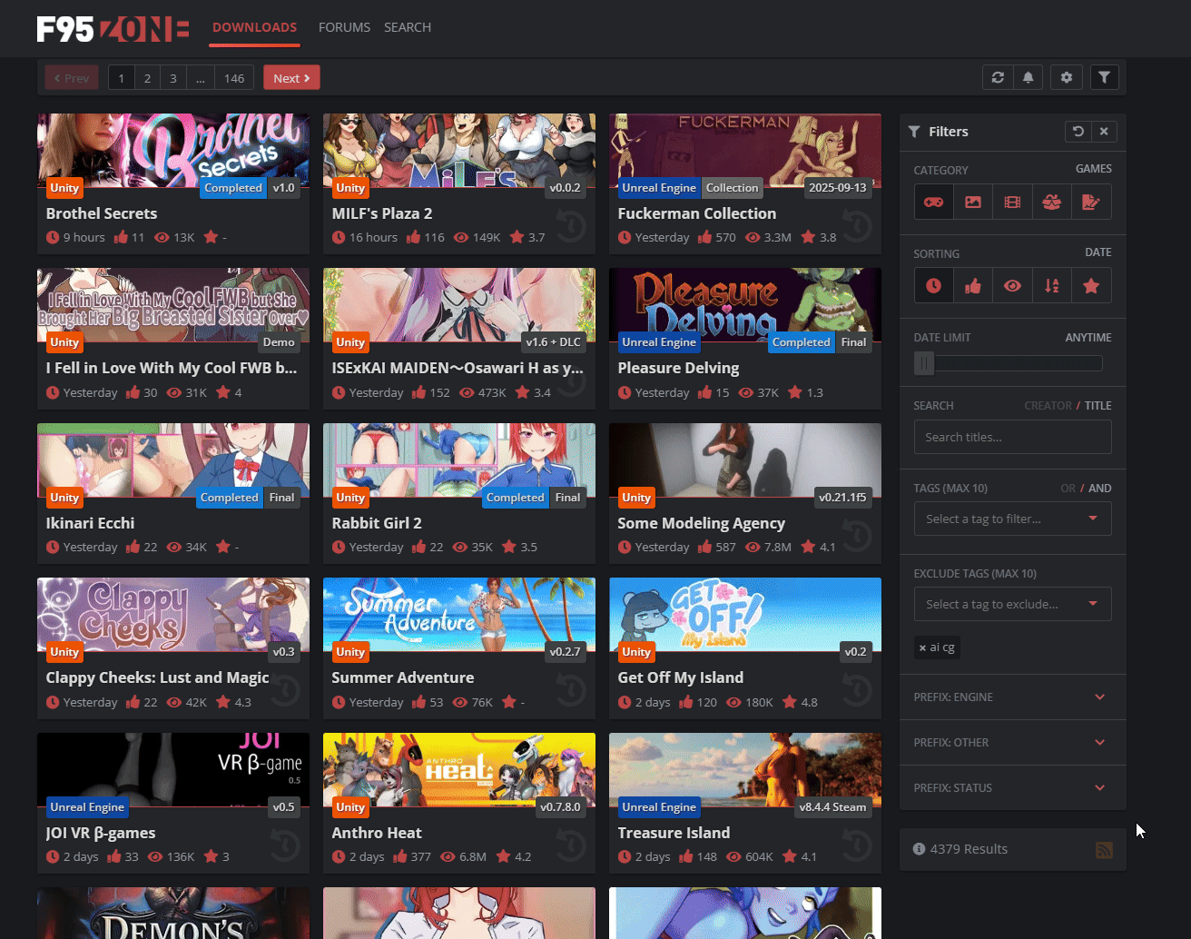
Task: Close the Filters panel with the X
Action: point(1104,132)
